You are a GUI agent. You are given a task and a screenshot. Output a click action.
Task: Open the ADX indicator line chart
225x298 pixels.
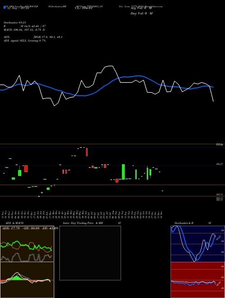click(27, 244)
